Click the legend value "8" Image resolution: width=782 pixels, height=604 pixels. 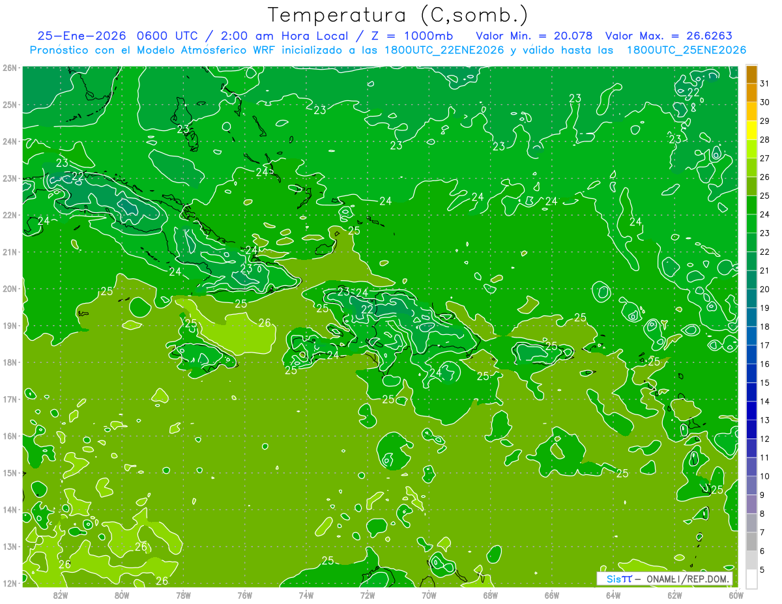(762, 513)
